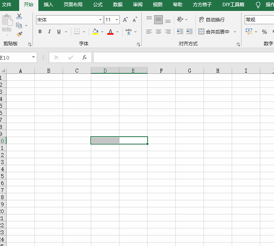
Task: Expand border options arrow
Action: 84,32
